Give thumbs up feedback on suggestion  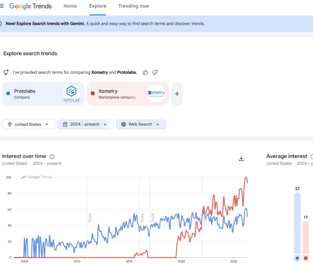(145, 72)
